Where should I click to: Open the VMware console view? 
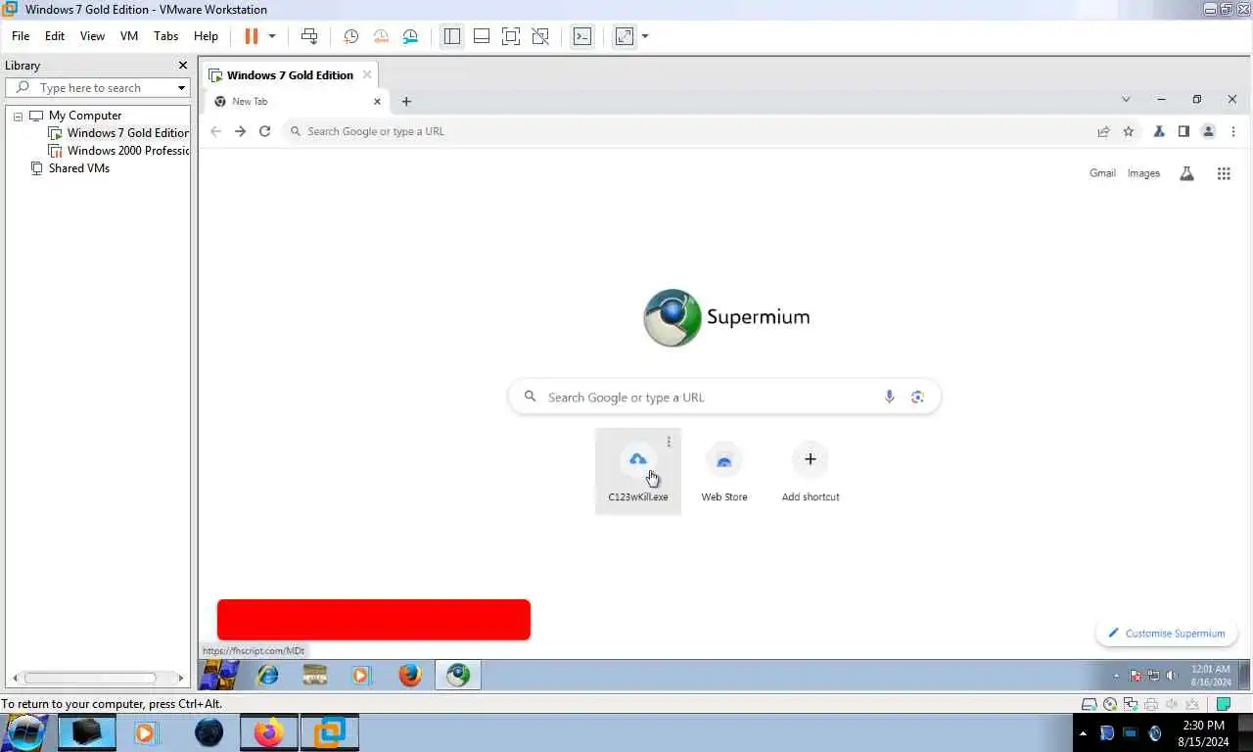coord(581,36)
